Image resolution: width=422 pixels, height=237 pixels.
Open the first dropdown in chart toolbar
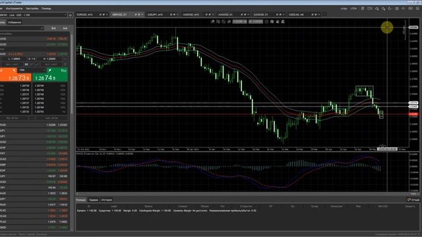(x=240, y=22)
